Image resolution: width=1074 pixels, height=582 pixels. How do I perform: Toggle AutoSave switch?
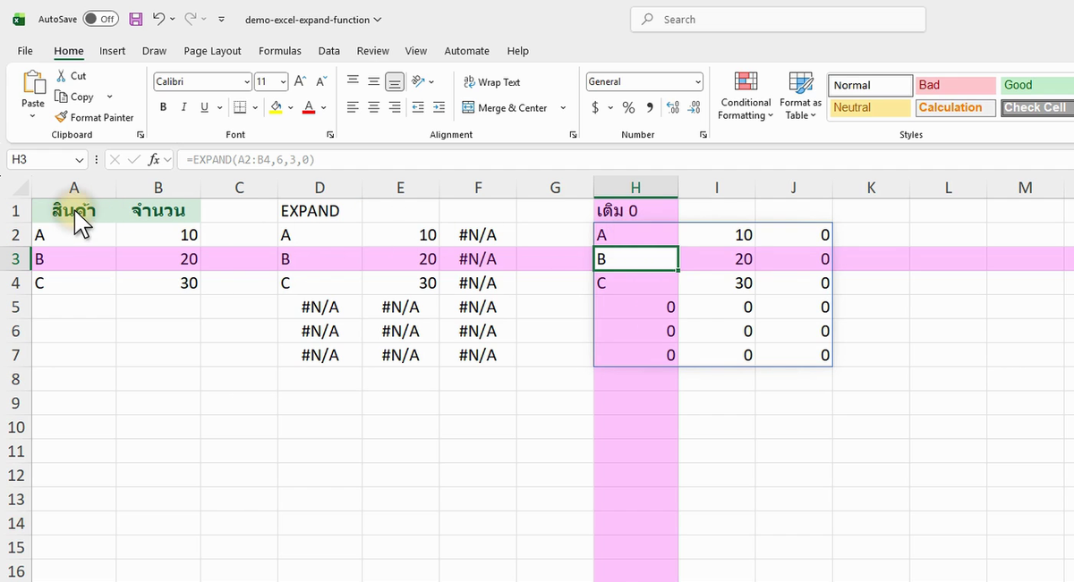(x=100, y=19)
